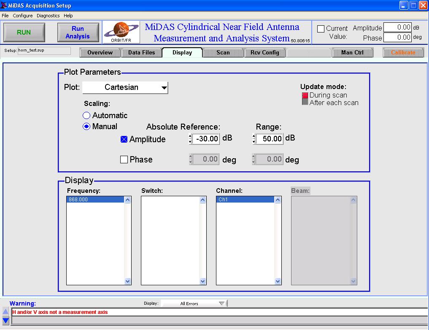Click the Amplitude reference -30.00 field
Image resolution: width=429 pixels, height=330 pixels.
click(206, 139)
